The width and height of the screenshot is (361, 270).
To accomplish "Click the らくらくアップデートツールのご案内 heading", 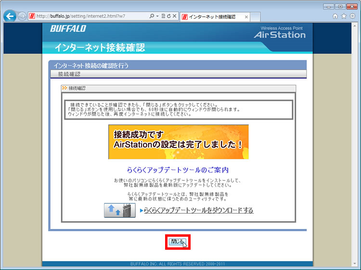I will [x=178, y=170].
